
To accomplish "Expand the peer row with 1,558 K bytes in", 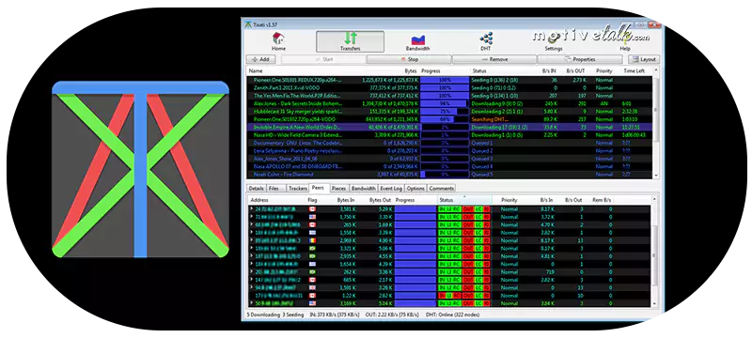I will (x=251, y=233).
